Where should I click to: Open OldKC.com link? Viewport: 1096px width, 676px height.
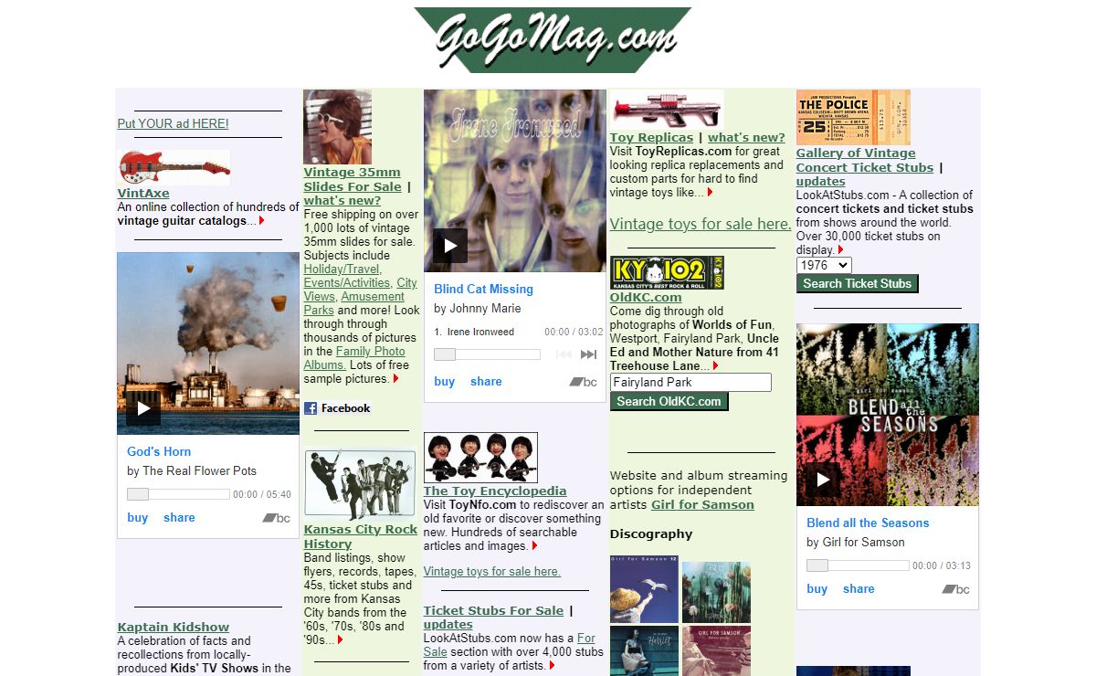pos(646,297)
